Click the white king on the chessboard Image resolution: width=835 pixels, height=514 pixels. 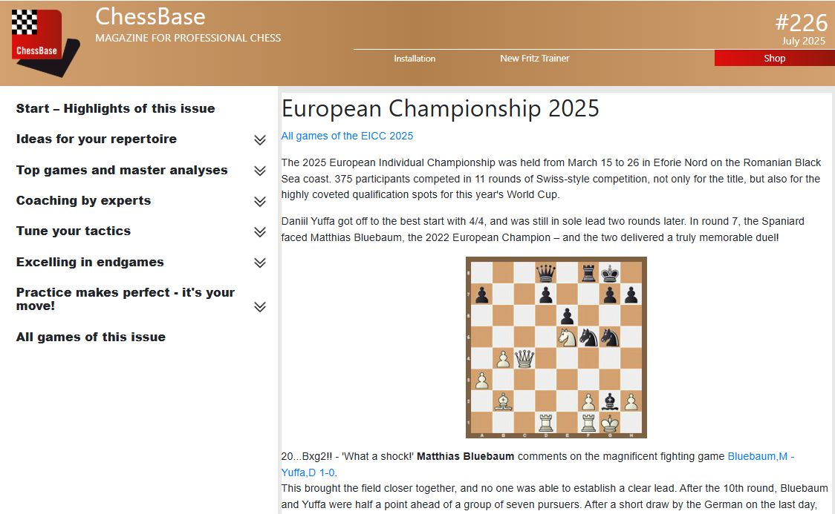611,424
